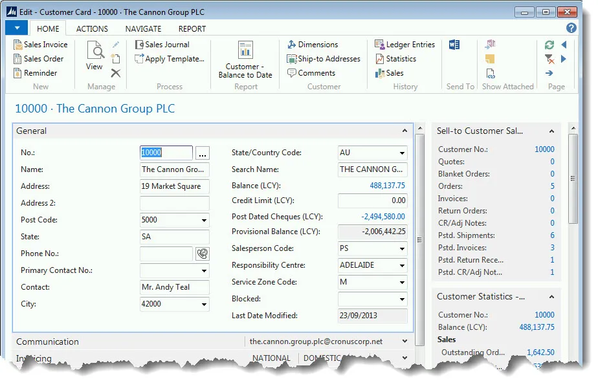
Task: Run the Customer - Balance to Date report
Action: point(245,60)
